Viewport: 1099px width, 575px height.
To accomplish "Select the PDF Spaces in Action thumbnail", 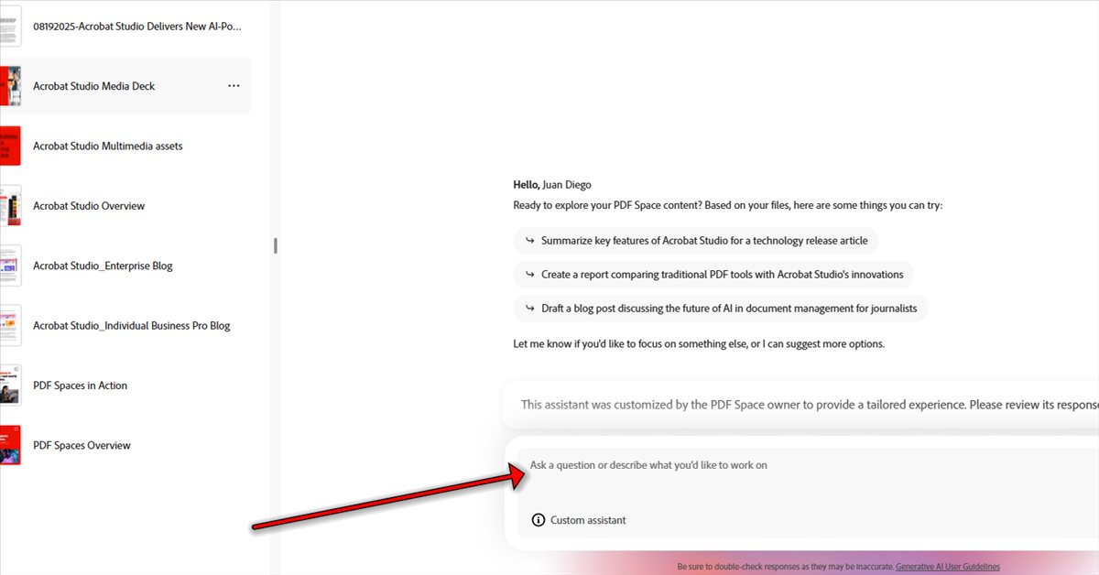I will 10,385.
